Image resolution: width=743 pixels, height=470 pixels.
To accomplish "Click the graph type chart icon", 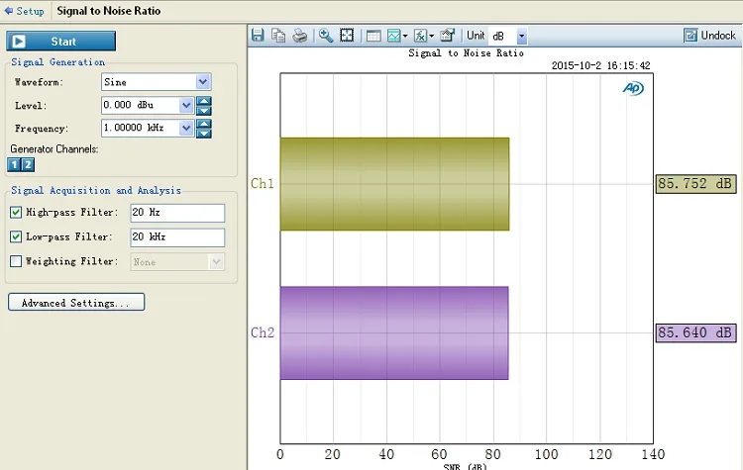I will pyautogui.click(x=393, y=36).
